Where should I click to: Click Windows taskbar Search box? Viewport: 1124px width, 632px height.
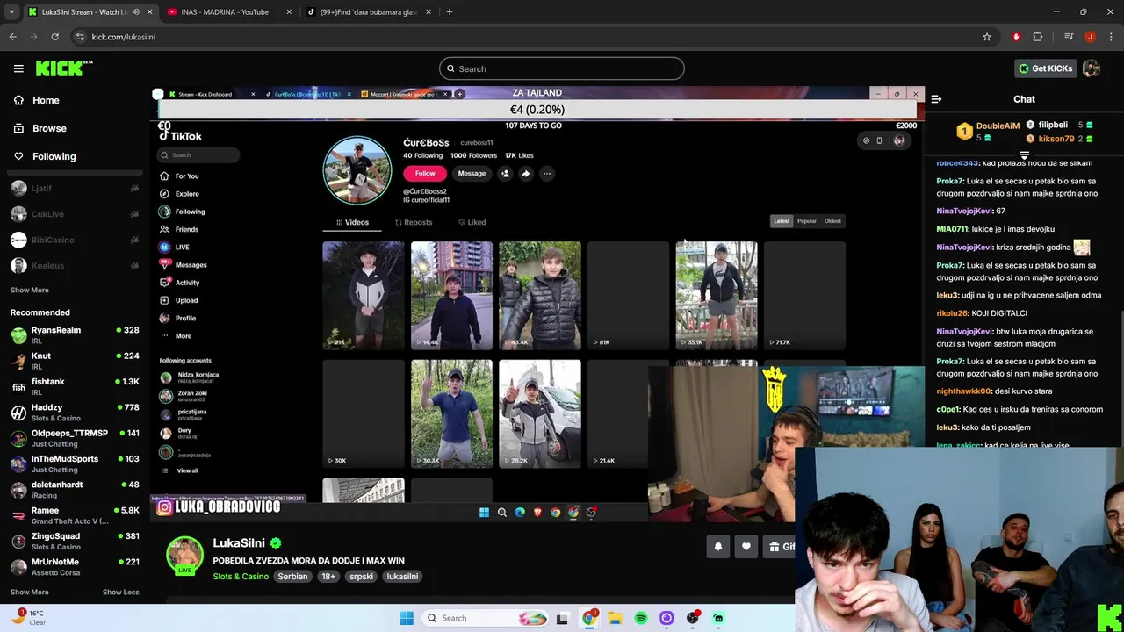(486, 618)
